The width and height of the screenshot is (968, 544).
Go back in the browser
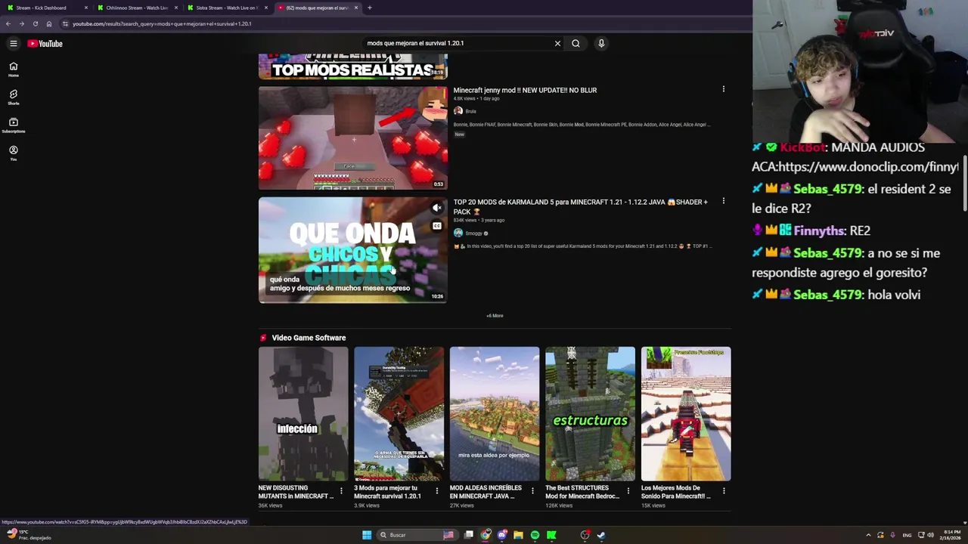tap(8, 23)
